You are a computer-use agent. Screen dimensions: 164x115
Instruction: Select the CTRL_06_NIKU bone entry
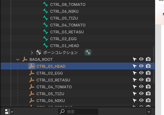[x=64, y=11]
